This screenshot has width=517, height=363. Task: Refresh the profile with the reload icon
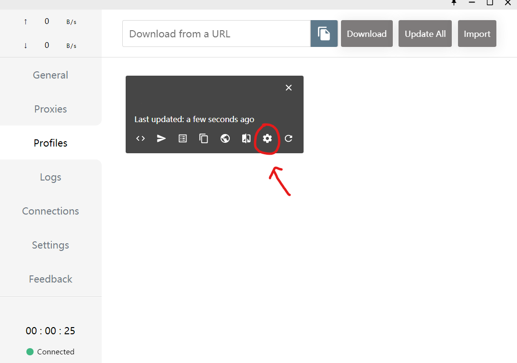[x=289, y=138]
